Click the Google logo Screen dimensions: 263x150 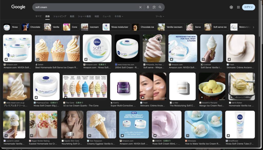coord(18,7)
